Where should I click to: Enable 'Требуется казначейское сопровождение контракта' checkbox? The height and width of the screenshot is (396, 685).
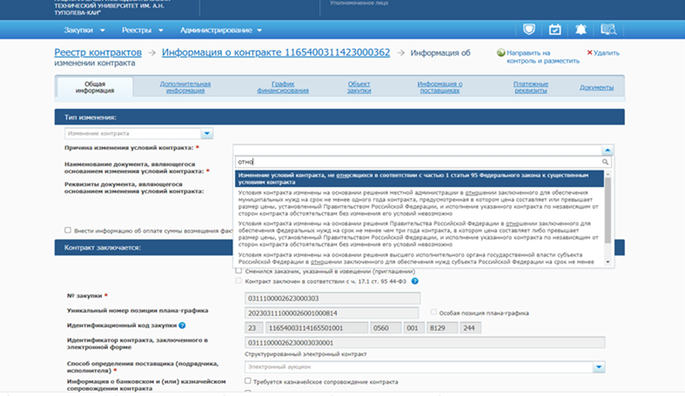(x=248, y=381)
